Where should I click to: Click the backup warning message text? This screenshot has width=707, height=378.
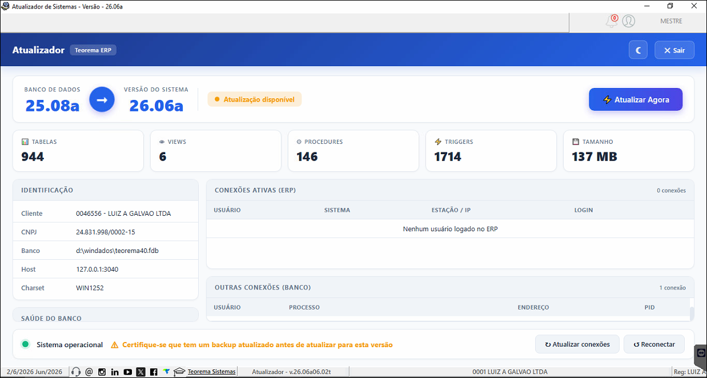click(x=258, y=345)
